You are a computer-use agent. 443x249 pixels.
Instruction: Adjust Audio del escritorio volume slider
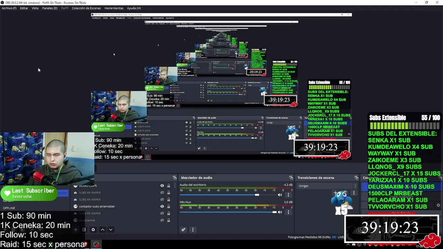click(227, 195)
